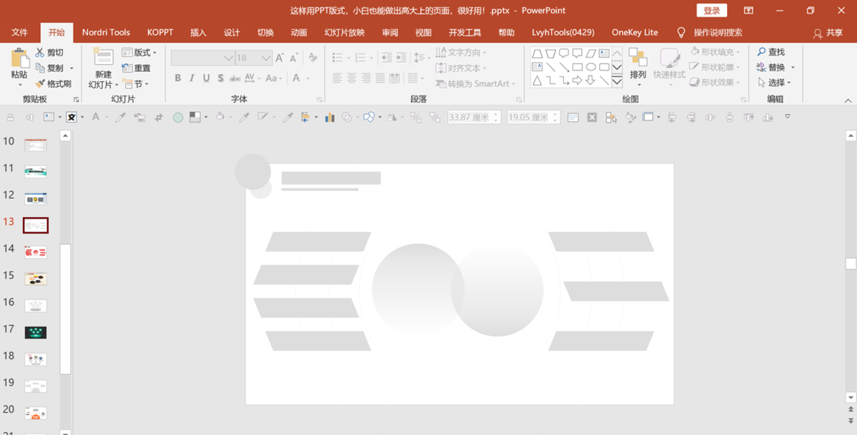Open Shape Fill (形状填充) color menu

coord(715,52)
